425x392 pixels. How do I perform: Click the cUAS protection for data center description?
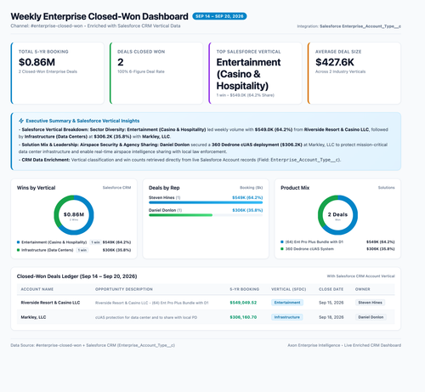[146, 317]
